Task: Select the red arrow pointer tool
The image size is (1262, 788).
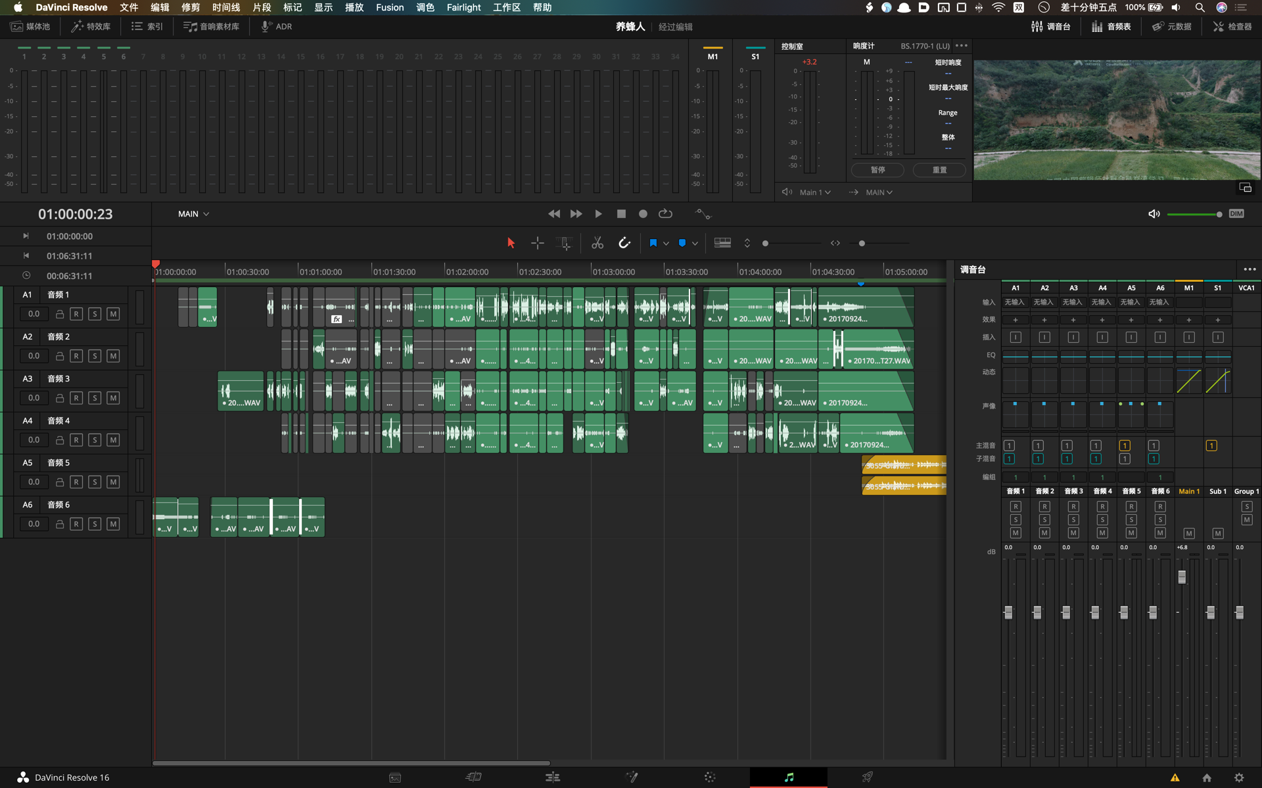Action: coord(511,244)
